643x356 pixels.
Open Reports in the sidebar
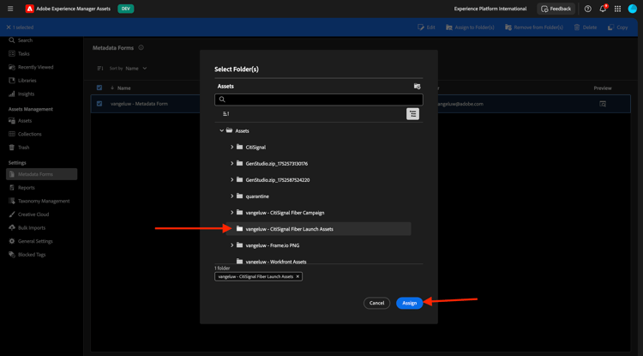pyautogui.click(x=21, y=187)
